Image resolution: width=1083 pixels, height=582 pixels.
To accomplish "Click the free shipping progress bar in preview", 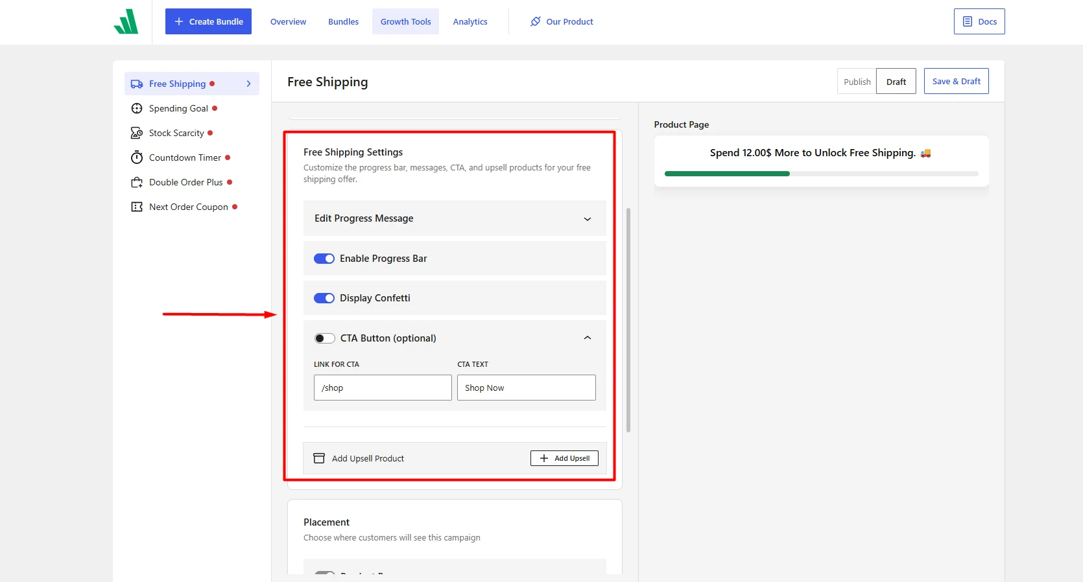I will point(821,174).
